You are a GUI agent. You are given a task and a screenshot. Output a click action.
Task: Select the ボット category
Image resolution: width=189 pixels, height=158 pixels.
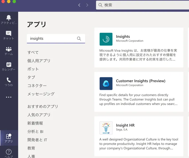click(33, 69)
